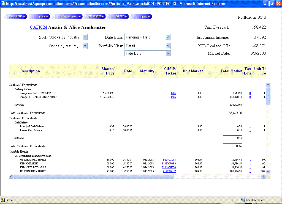Open the OAFICM account link

coord(39,27)
